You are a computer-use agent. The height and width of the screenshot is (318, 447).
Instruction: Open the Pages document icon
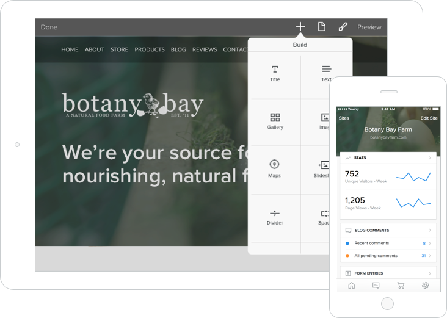point(322,27)
